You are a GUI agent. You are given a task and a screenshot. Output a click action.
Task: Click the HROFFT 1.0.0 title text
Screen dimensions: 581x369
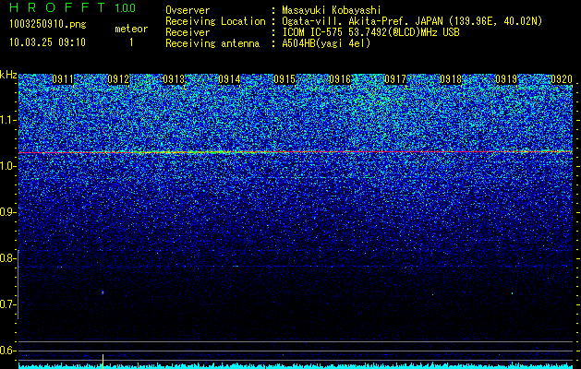72,7
